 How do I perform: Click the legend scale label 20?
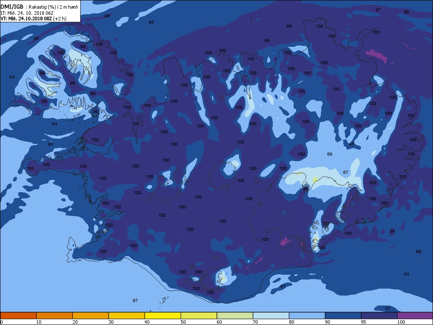pyautogui.click(x=75, y=322)
